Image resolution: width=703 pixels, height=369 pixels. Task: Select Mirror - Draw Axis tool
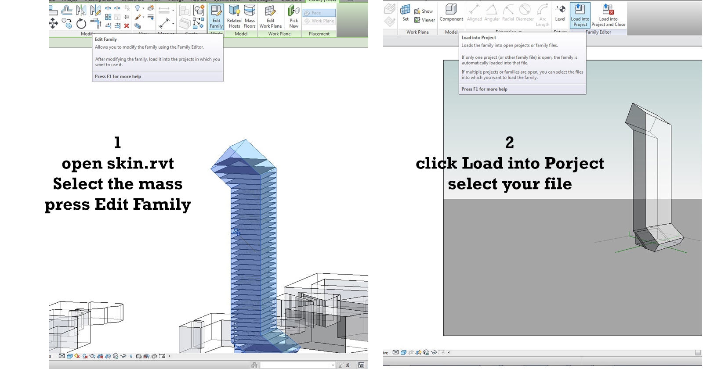[x=95, y=10]
